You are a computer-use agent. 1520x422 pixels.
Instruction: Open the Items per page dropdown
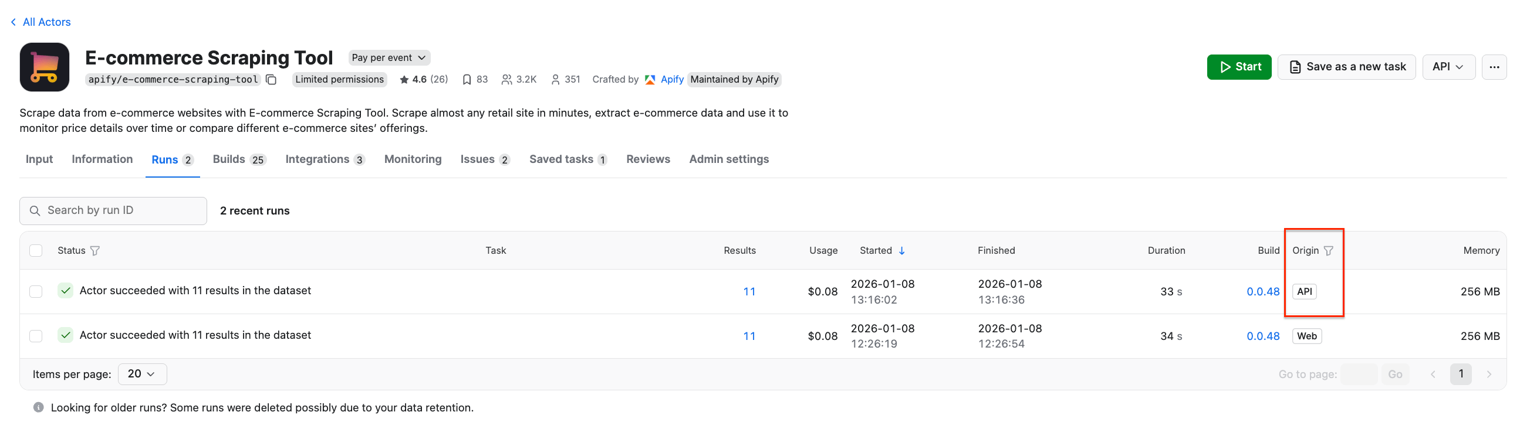coord(141,375)
